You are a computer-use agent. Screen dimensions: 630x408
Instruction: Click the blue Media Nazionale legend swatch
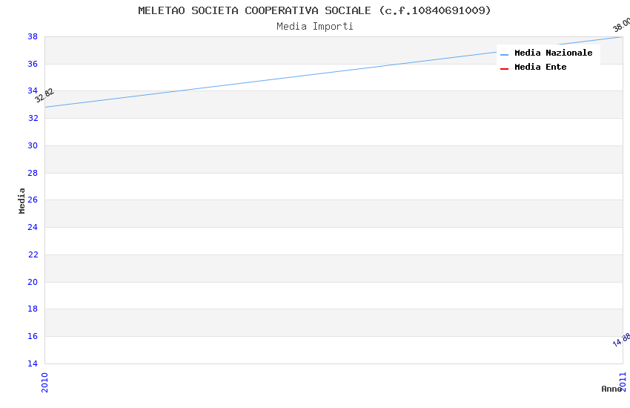click(x=504, y=54)
